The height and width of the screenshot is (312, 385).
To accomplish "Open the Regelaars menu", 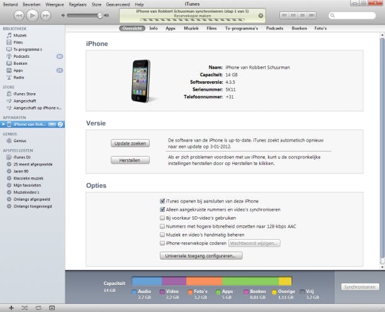I will (77, 4).
